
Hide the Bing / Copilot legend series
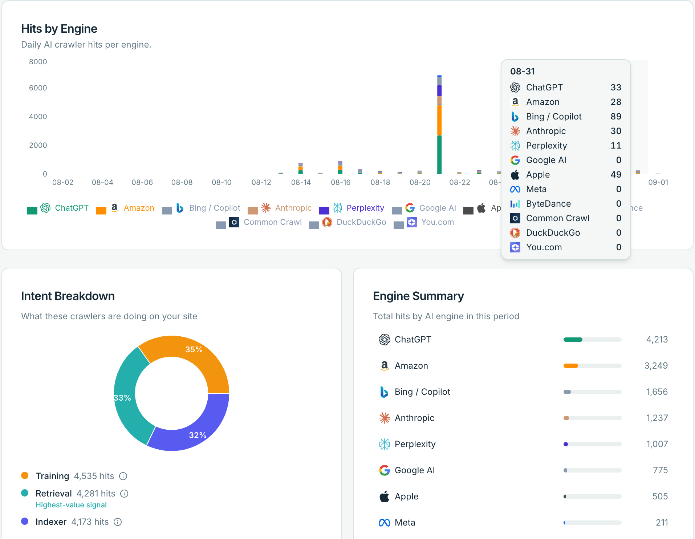point(201,208)
